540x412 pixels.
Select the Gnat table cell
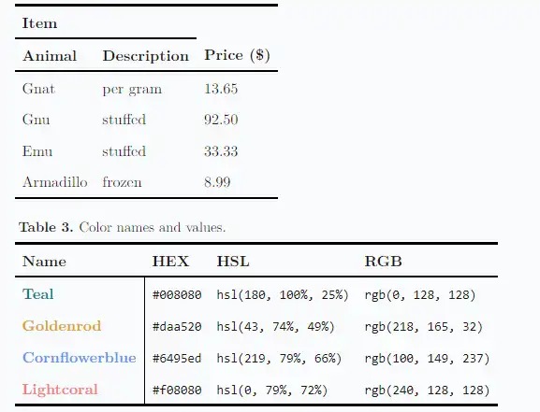38,89
